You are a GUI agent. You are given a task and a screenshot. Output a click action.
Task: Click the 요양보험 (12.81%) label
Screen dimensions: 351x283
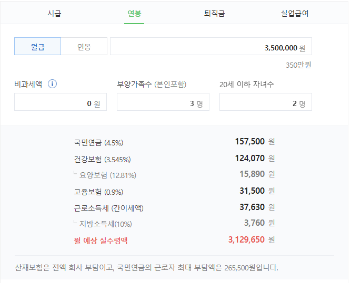coord(108,175)
